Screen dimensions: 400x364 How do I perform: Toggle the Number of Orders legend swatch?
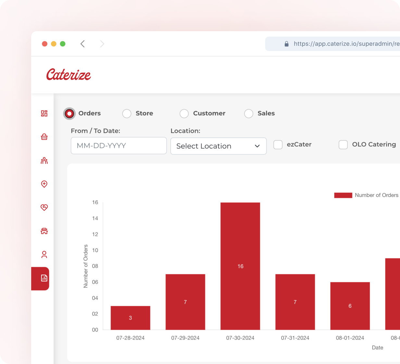[x=343, y=195]
